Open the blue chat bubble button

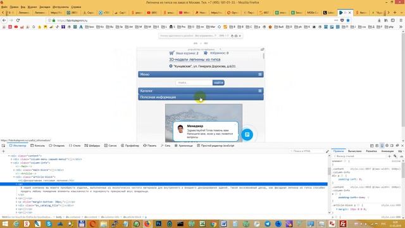(247, 134)
